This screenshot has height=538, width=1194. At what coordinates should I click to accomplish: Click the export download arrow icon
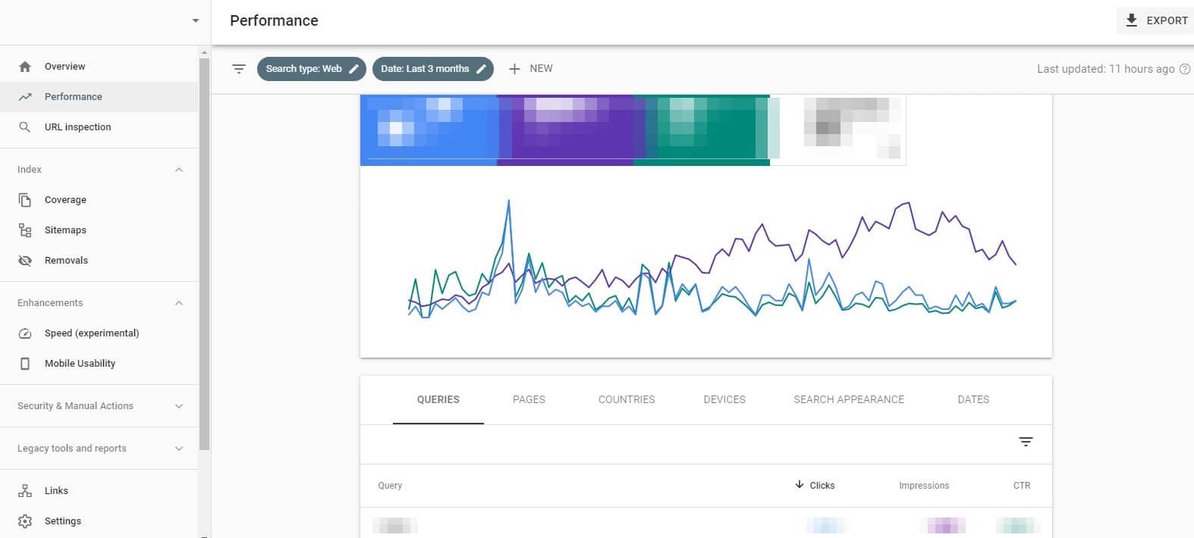1131,20
